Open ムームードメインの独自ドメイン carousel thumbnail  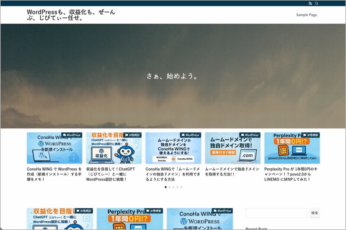(x=173, y=148)
